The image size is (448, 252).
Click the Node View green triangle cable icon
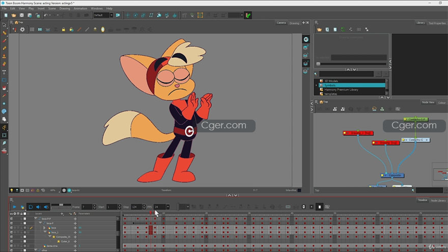click(x=382, y=109)
